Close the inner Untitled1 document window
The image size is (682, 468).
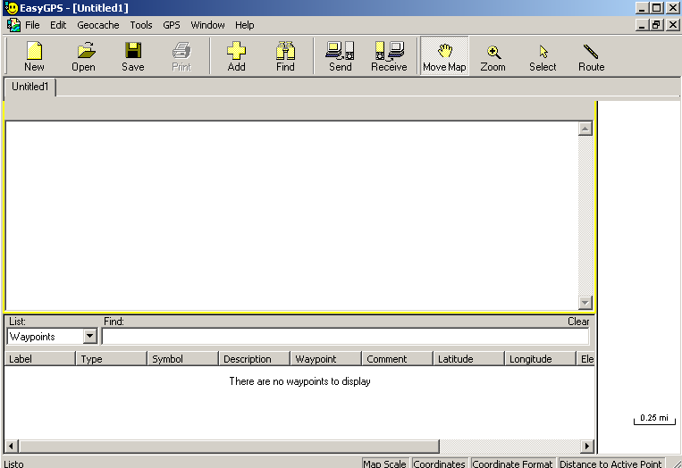pos(672,25)
